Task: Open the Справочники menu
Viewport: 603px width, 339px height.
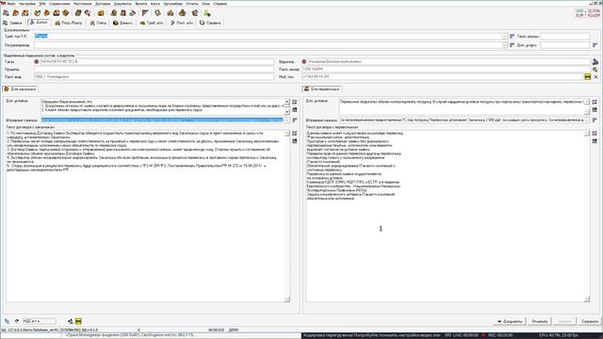Action: click(59, 4)
